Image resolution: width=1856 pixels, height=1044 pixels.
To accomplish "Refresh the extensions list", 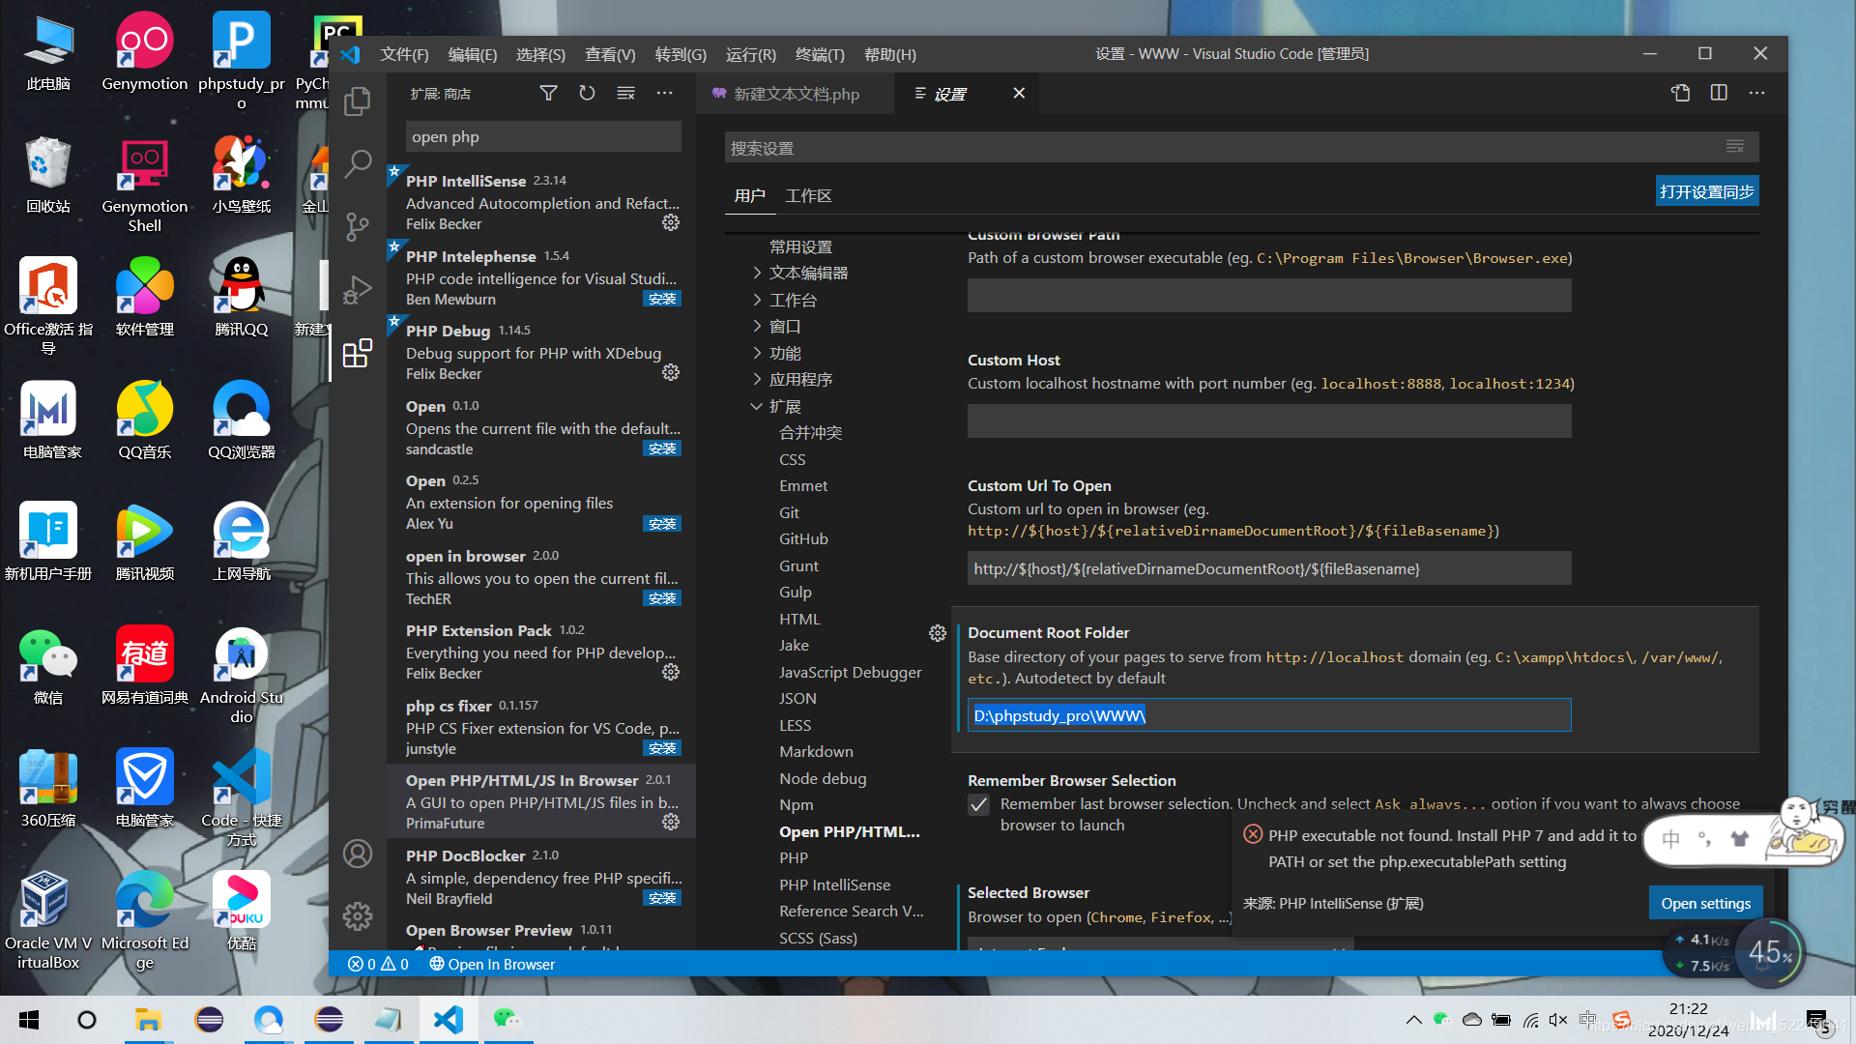I will [587, 93].
